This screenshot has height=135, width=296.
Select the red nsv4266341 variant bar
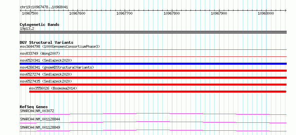[x=153, y=71]
